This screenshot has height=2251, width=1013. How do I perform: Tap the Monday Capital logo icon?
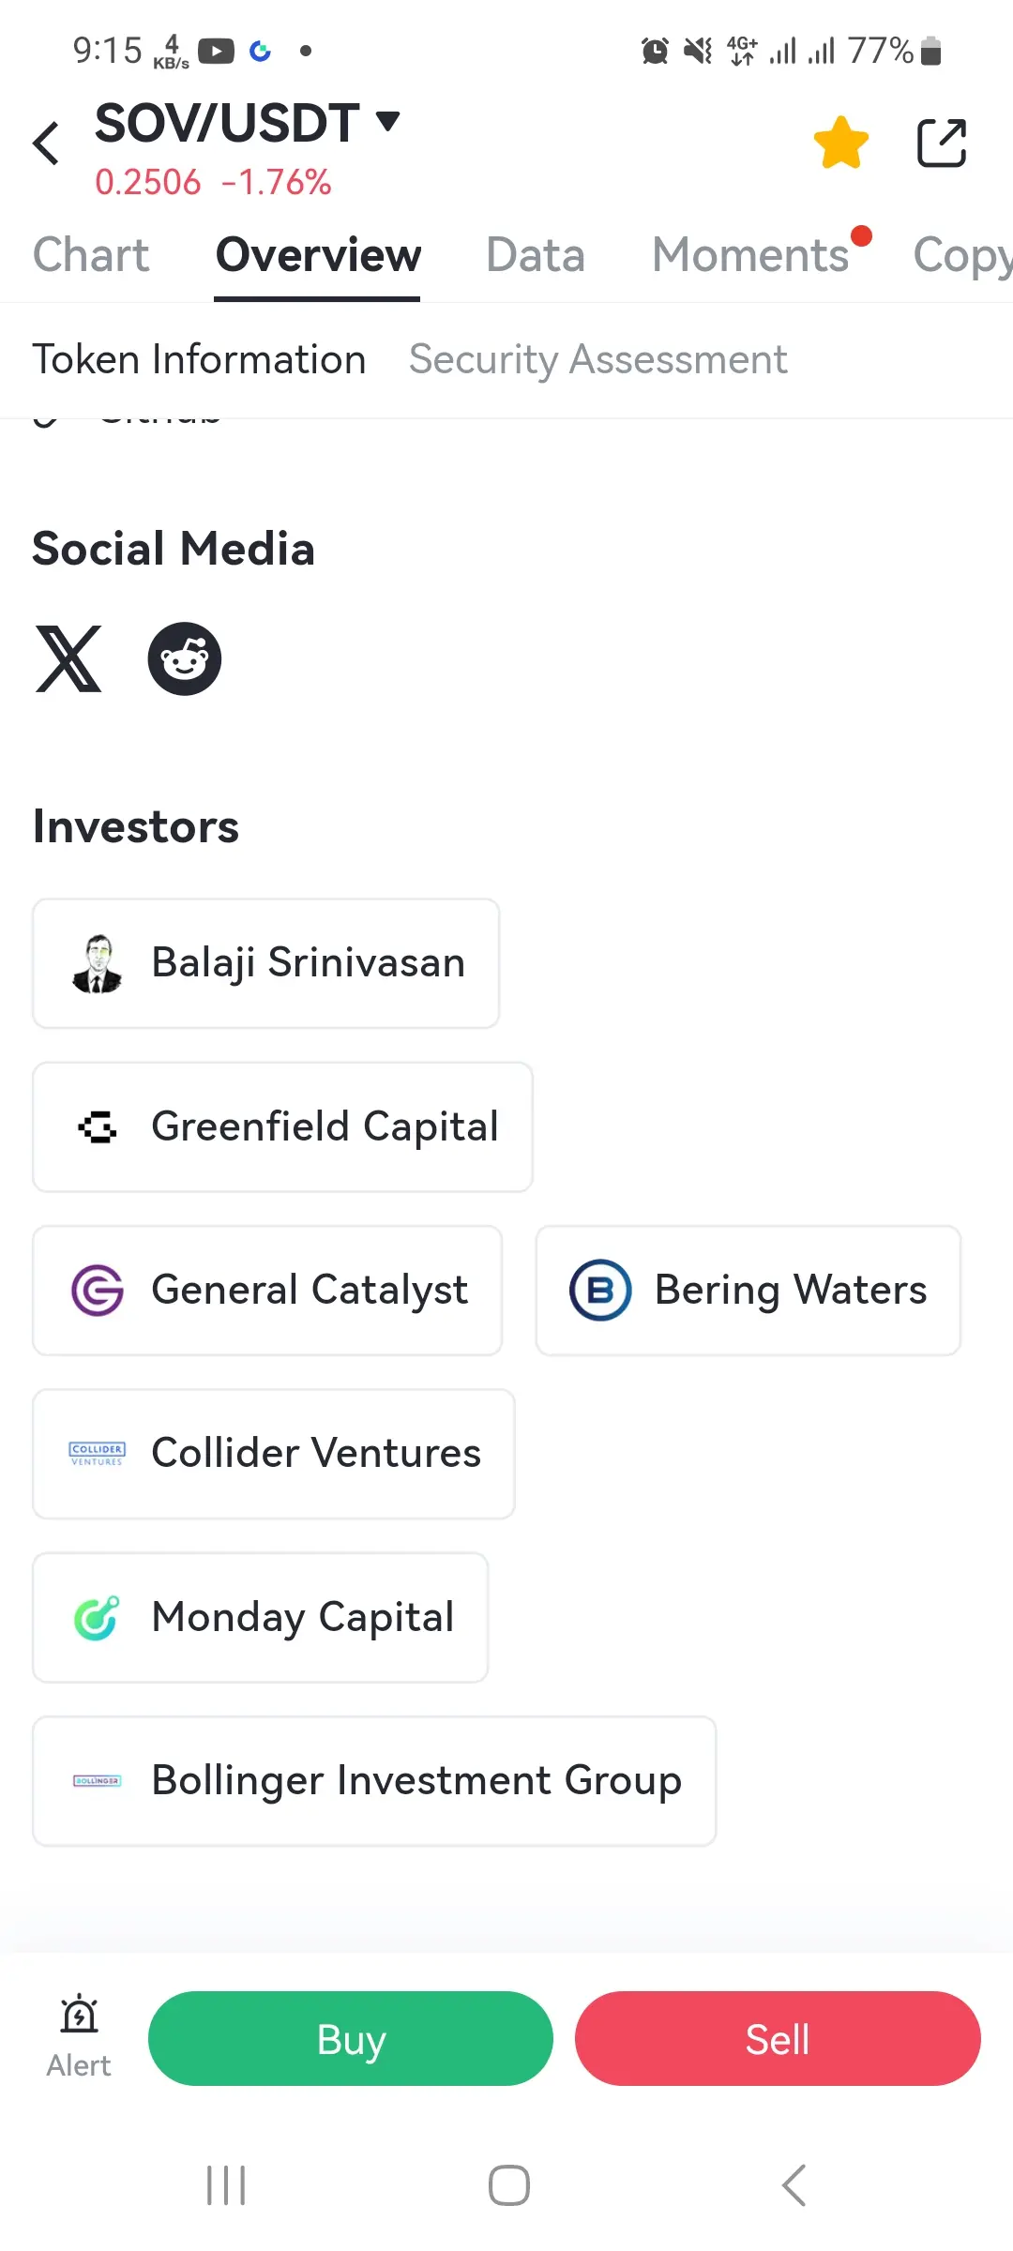click(97, 1618)
